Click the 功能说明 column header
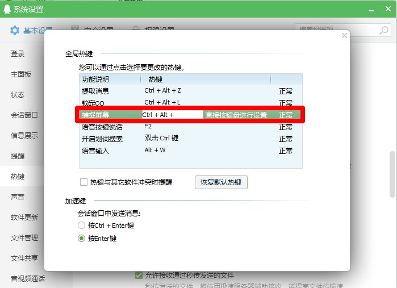This screenshot has width=397, height=288. coord(95,80)
